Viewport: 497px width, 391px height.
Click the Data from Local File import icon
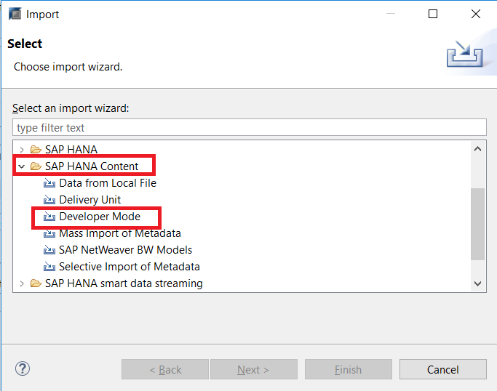coord(49,183)
